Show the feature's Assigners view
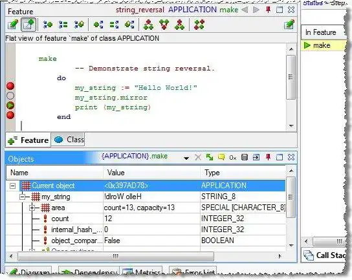 tap(63, 25)
